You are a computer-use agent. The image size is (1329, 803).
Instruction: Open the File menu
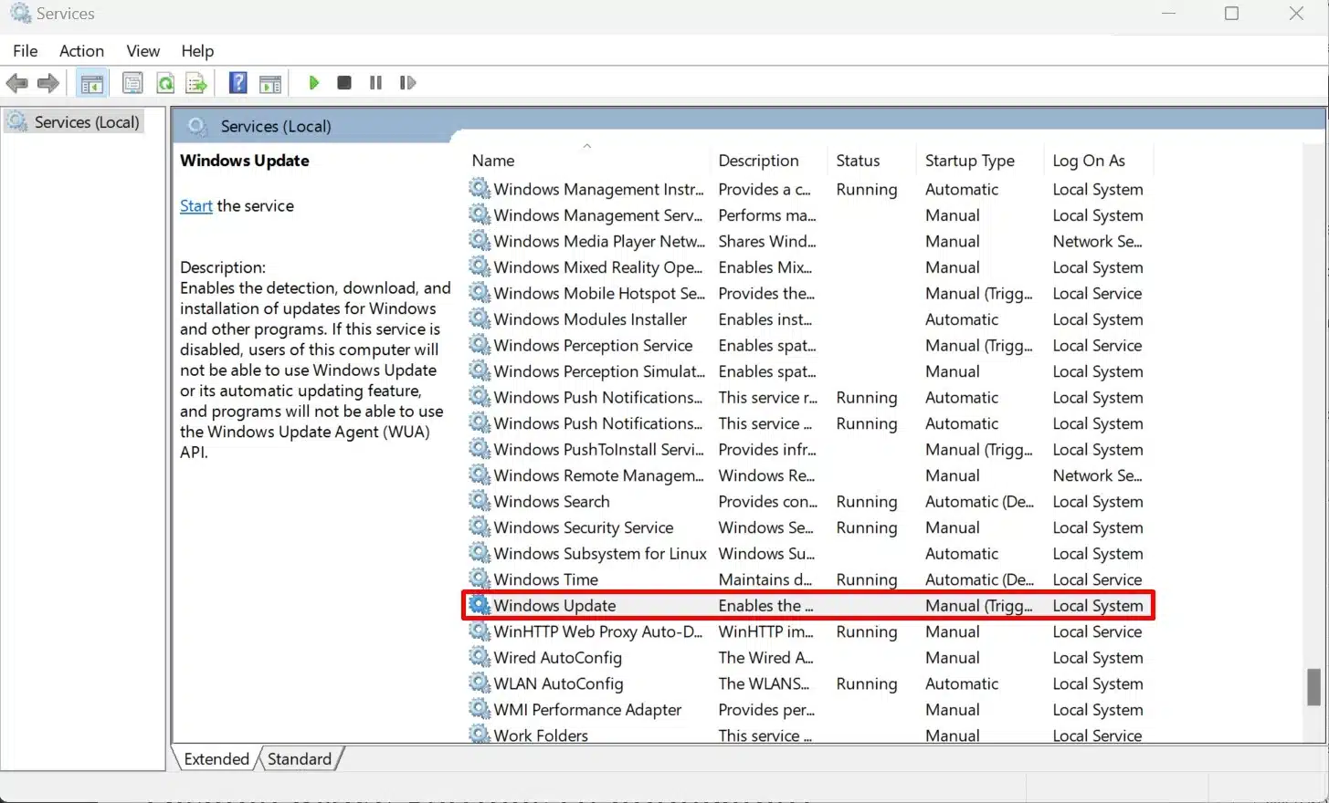click(x=25, y=51)
